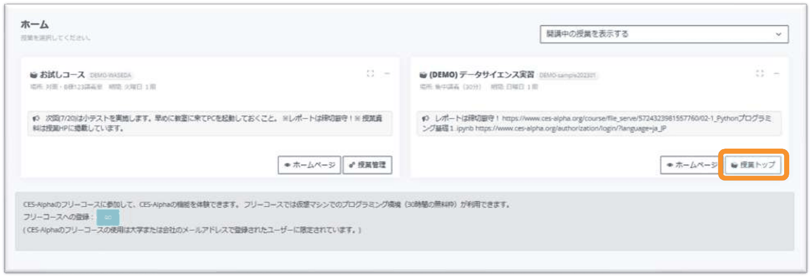This screenshot has height=277, width=811.
Task: Click the megaphone icon in お試しコース announcement
Action: pos(36,118)
